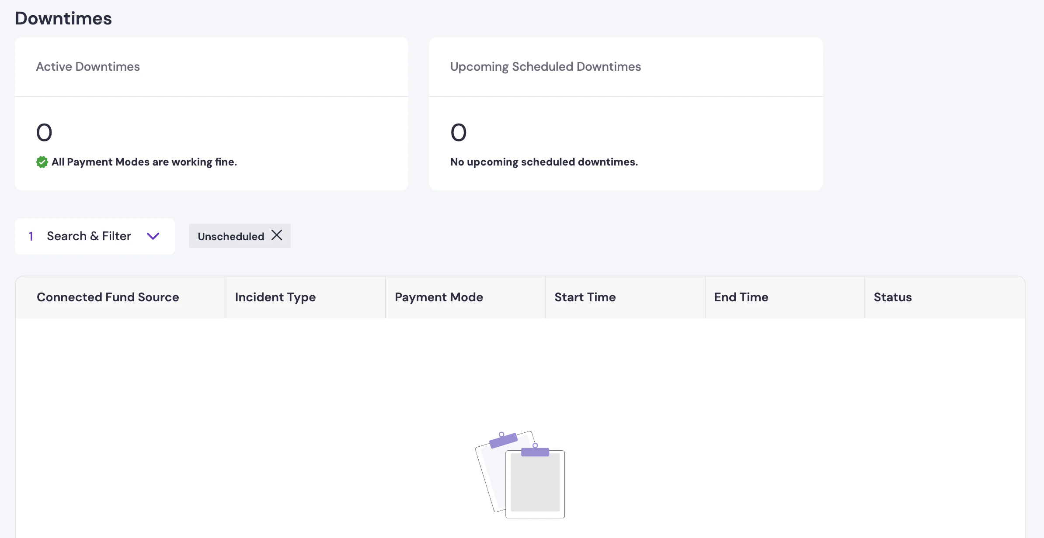This screenshot has width=1044, height=538.
Task: Click the Payment Mode column header
Action: coord(438,297)
